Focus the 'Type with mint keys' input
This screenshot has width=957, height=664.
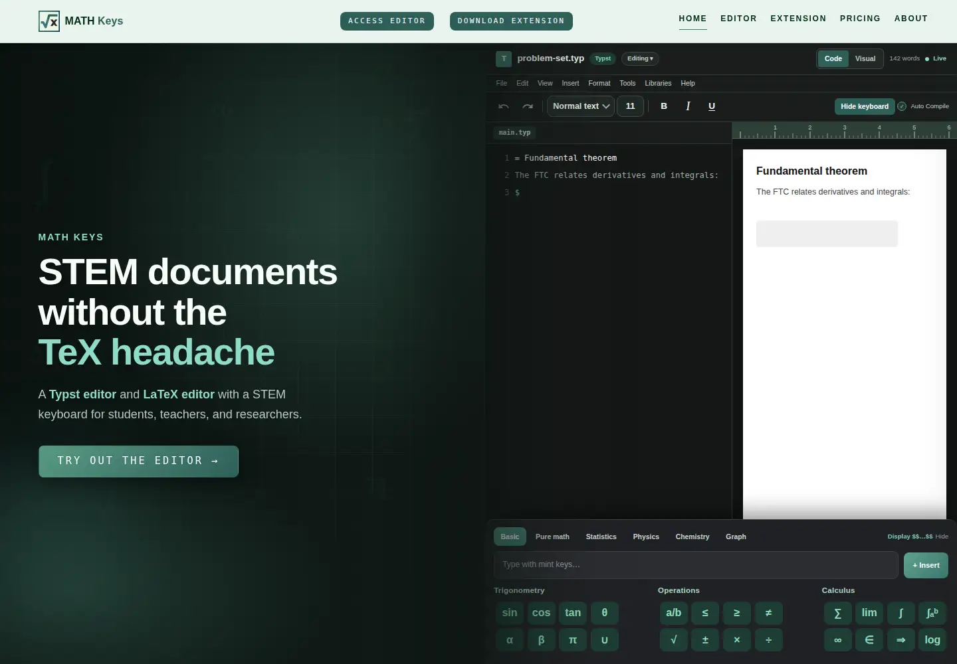[x=696, y=565]
